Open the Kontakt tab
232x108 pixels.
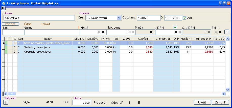[x=45, y=24]
